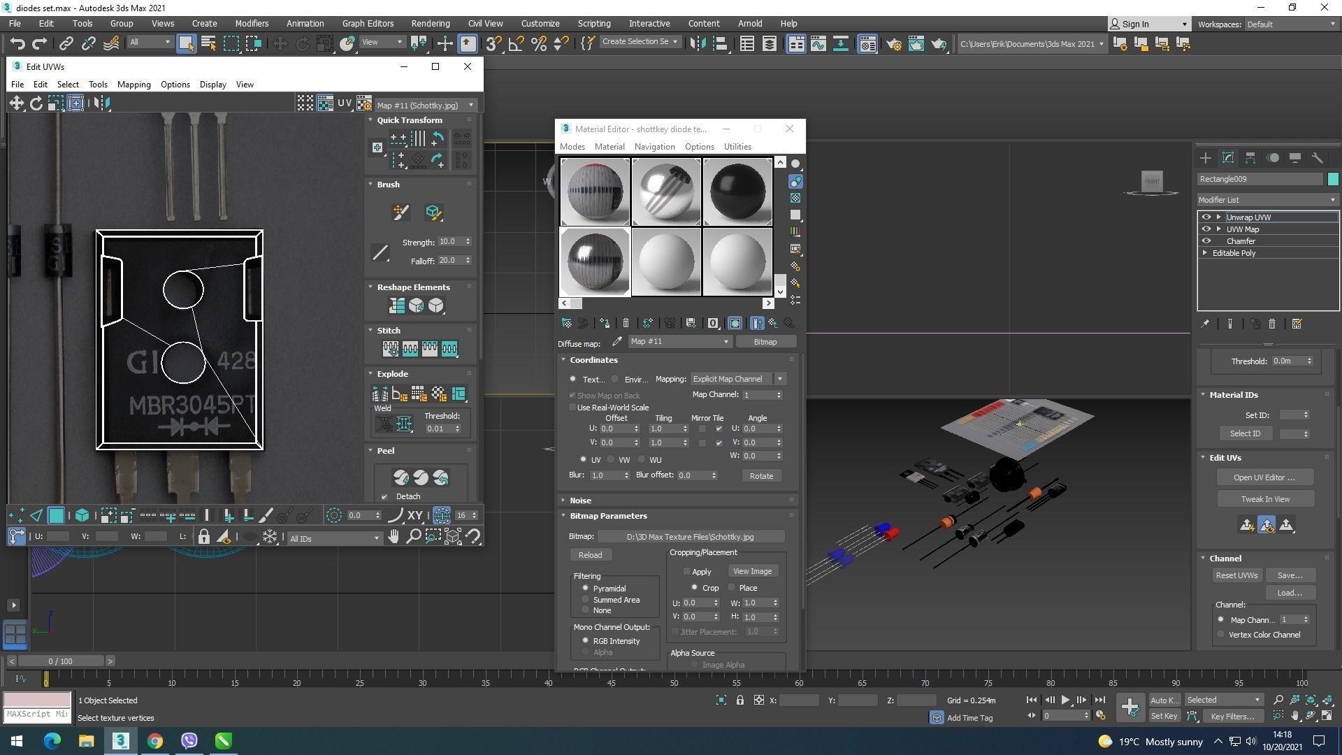Open the Modifier List dropdown
This screenshot has width=1342, height=755.
(1267, 200)
